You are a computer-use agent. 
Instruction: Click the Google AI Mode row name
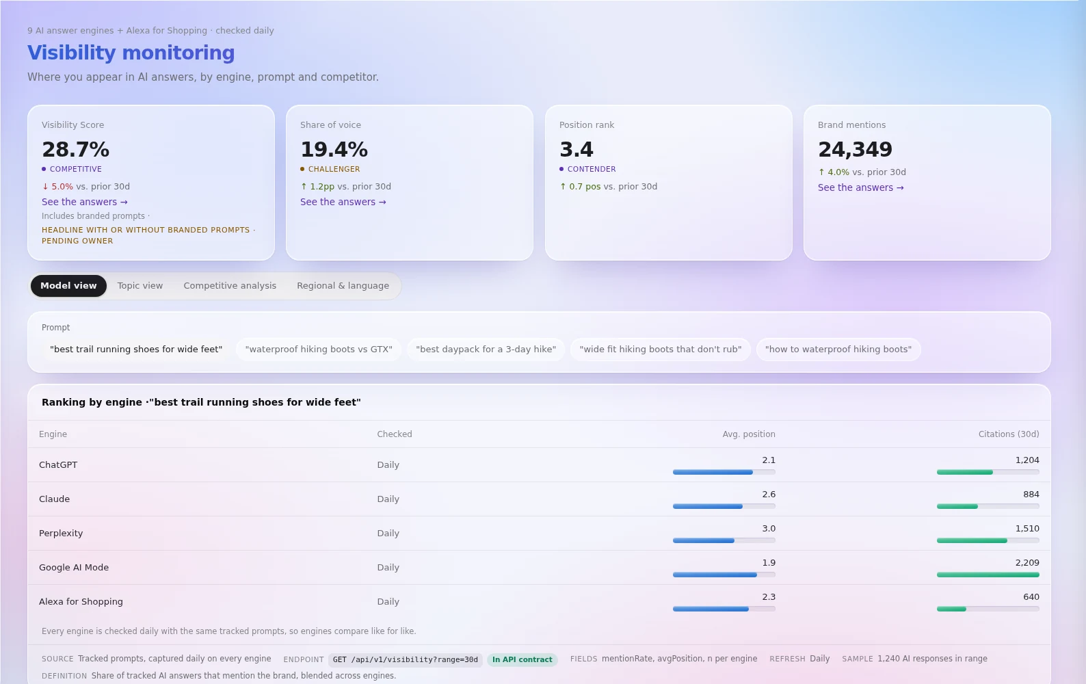tap(74, 568)
